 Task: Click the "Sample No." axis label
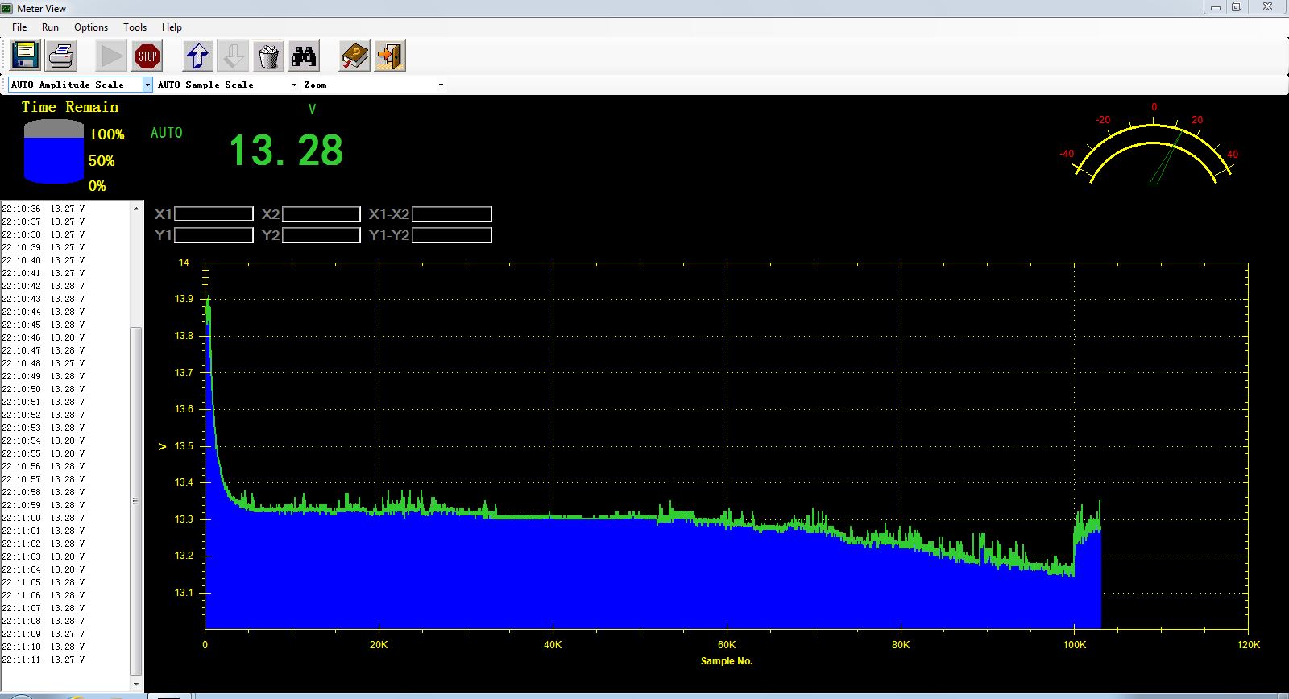coord(727,661)
